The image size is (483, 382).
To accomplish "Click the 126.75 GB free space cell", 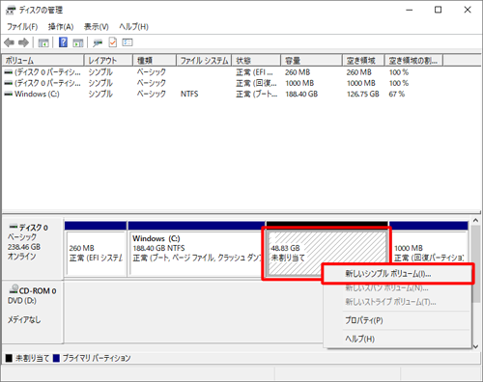I will click(363, 95).
